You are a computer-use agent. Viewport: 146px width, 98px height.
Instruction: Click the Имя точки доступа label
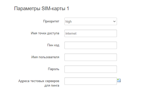click(45, 33)
